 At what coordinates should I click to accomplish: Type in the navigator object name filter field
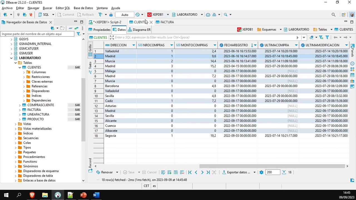pos(37,34)
